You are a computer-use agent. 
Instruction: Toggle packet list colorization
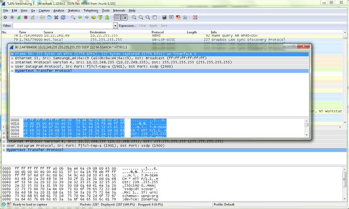(117, 17)
